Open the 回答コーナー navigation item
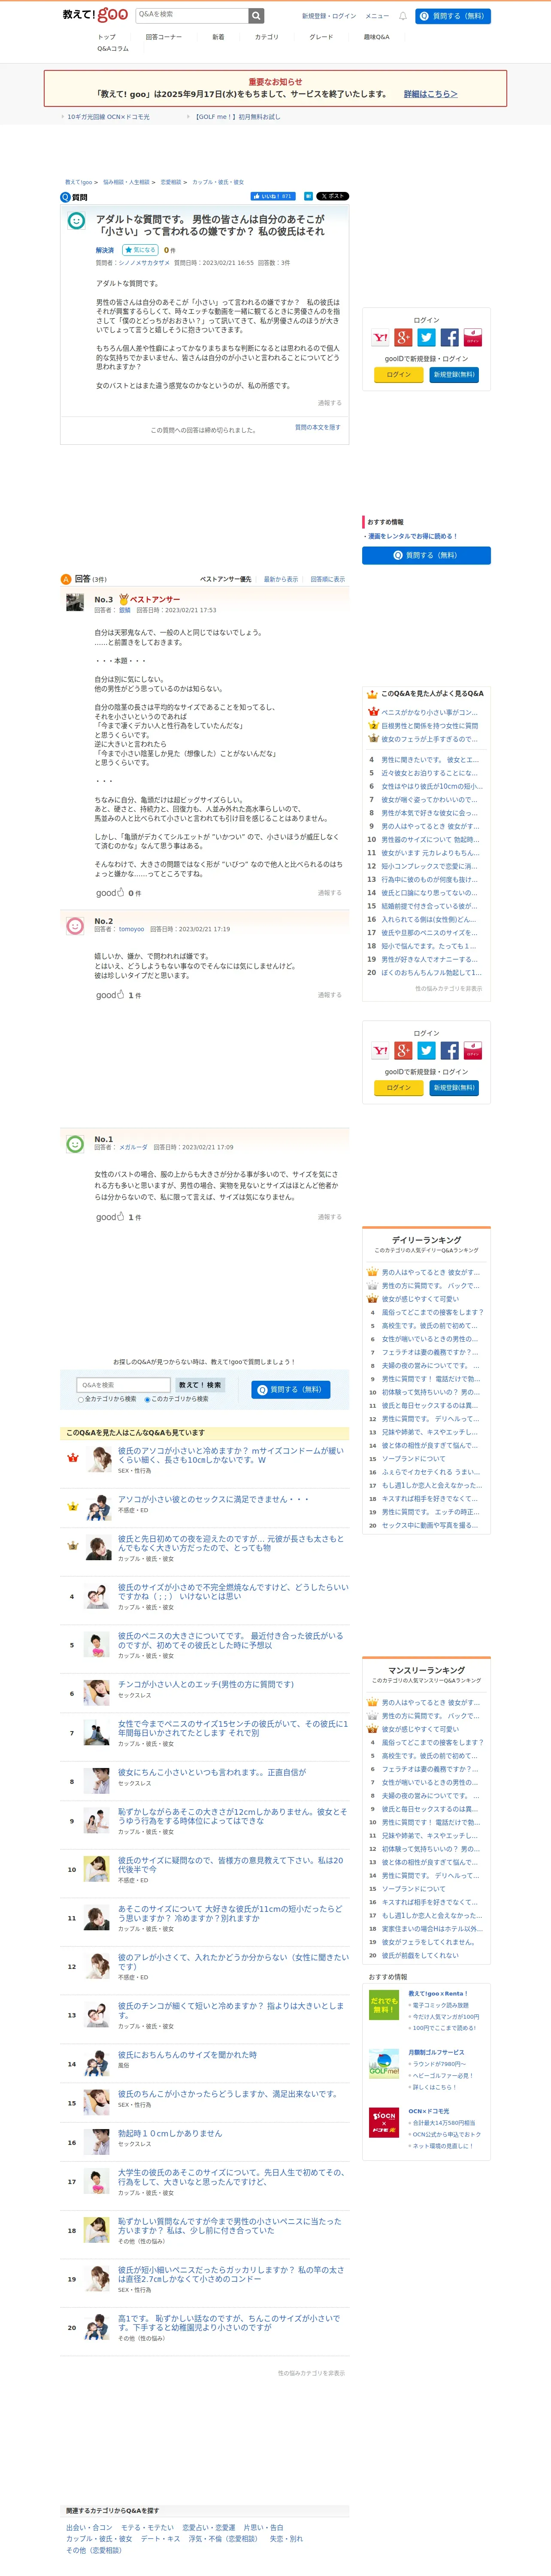The height and width of the screenshot is (2576, 551). coord(163,37)
